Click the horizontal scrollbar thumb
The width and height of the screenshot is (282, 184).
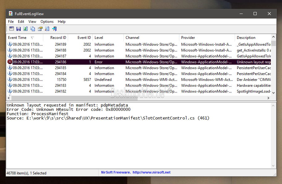coord(74,98)
